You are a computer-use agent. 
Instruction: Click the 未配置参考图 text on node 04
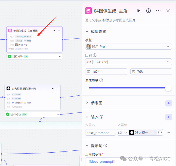pyautogui.click(x=22, y=49)
